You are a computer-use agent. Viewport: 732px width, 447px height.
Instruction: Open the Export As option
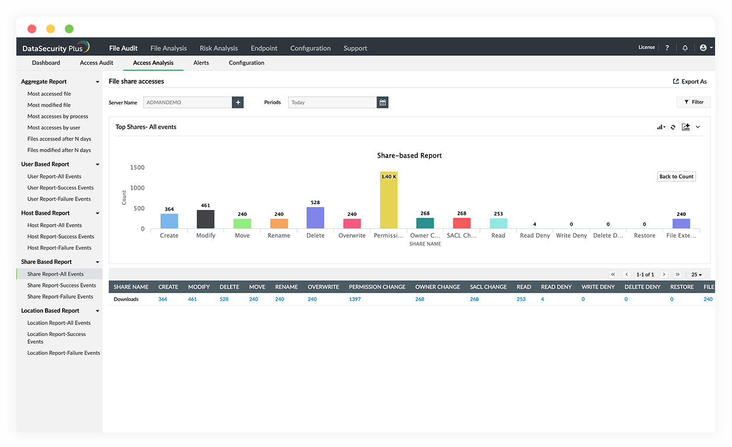689,81
